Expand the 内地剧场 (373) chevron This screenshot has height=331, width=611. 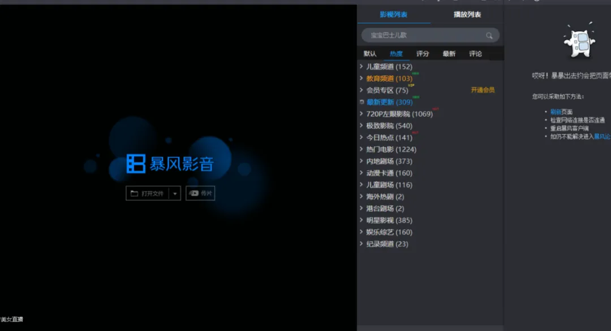point(361,161)
